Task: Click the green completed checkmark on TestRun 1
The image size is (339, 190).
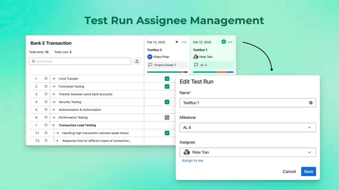Action: [x=223, y=42]
